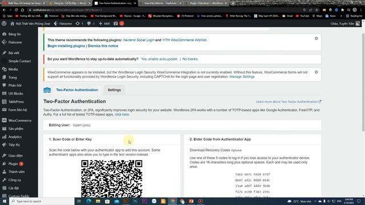365x205 pixels.
Task: Open the Chrome extensions puzzle icon
Action: coord(342,10)
